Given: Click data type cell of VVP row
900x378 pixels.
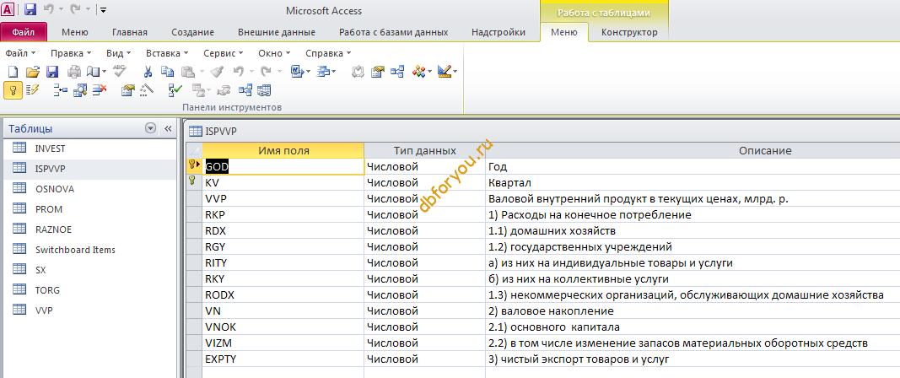Looking at the screenshot, I should click(425, 199).
